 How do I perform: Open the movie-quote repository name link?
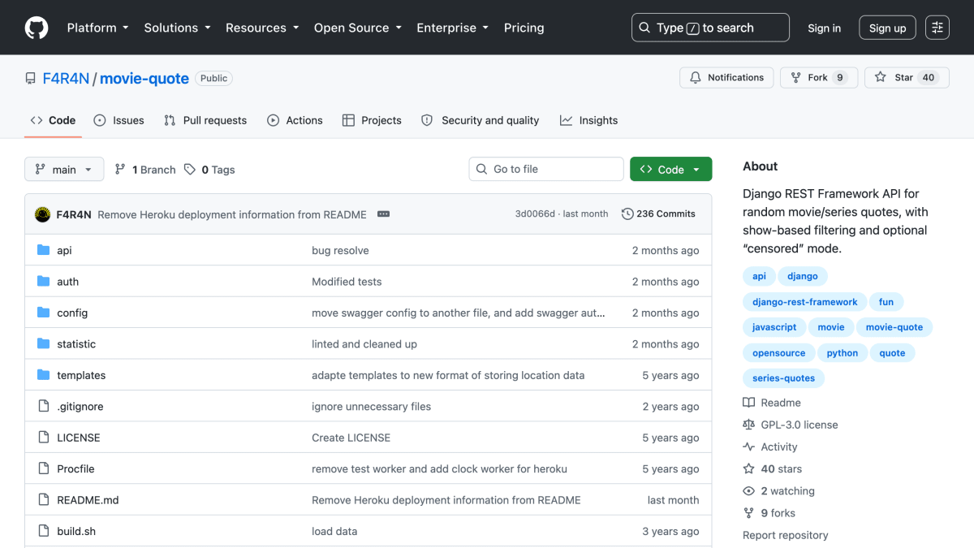click(x=144, y=79)
